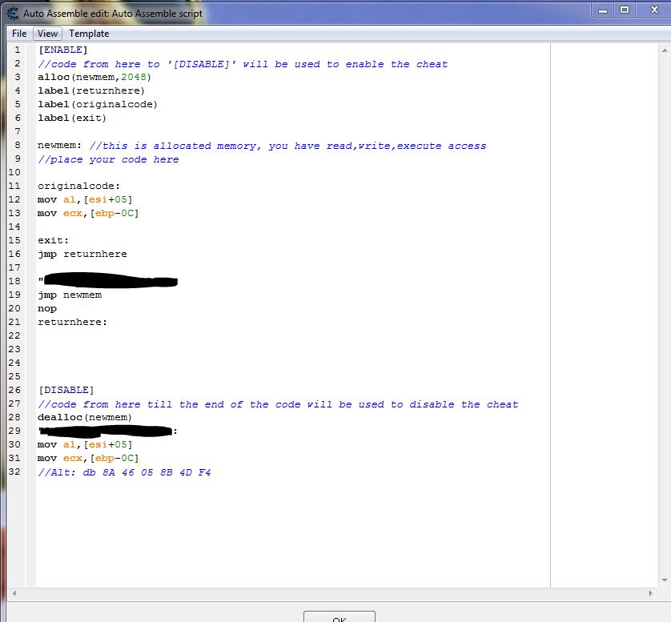Open the View menu
671x622 pixels.
[46, 34]
